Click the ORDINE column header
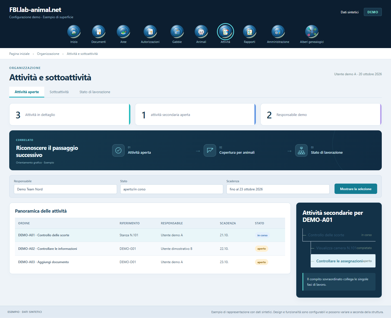391x318 pixels. (x=24, y=223)
